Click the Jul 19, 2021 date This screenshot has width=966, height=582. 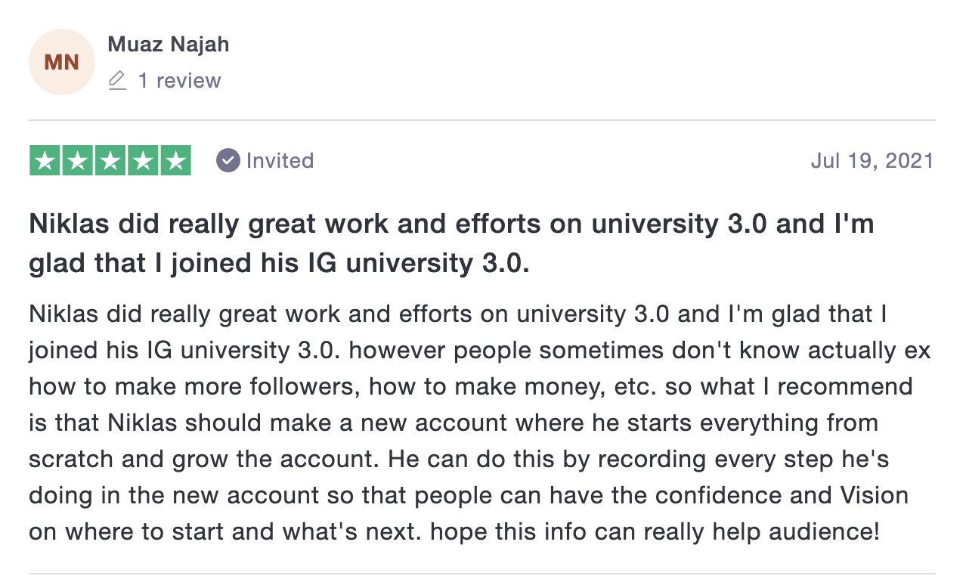[x=872, y=161]
